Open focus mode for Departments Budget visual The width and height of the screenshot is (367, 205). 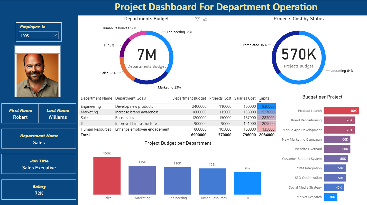click(205, 19)
